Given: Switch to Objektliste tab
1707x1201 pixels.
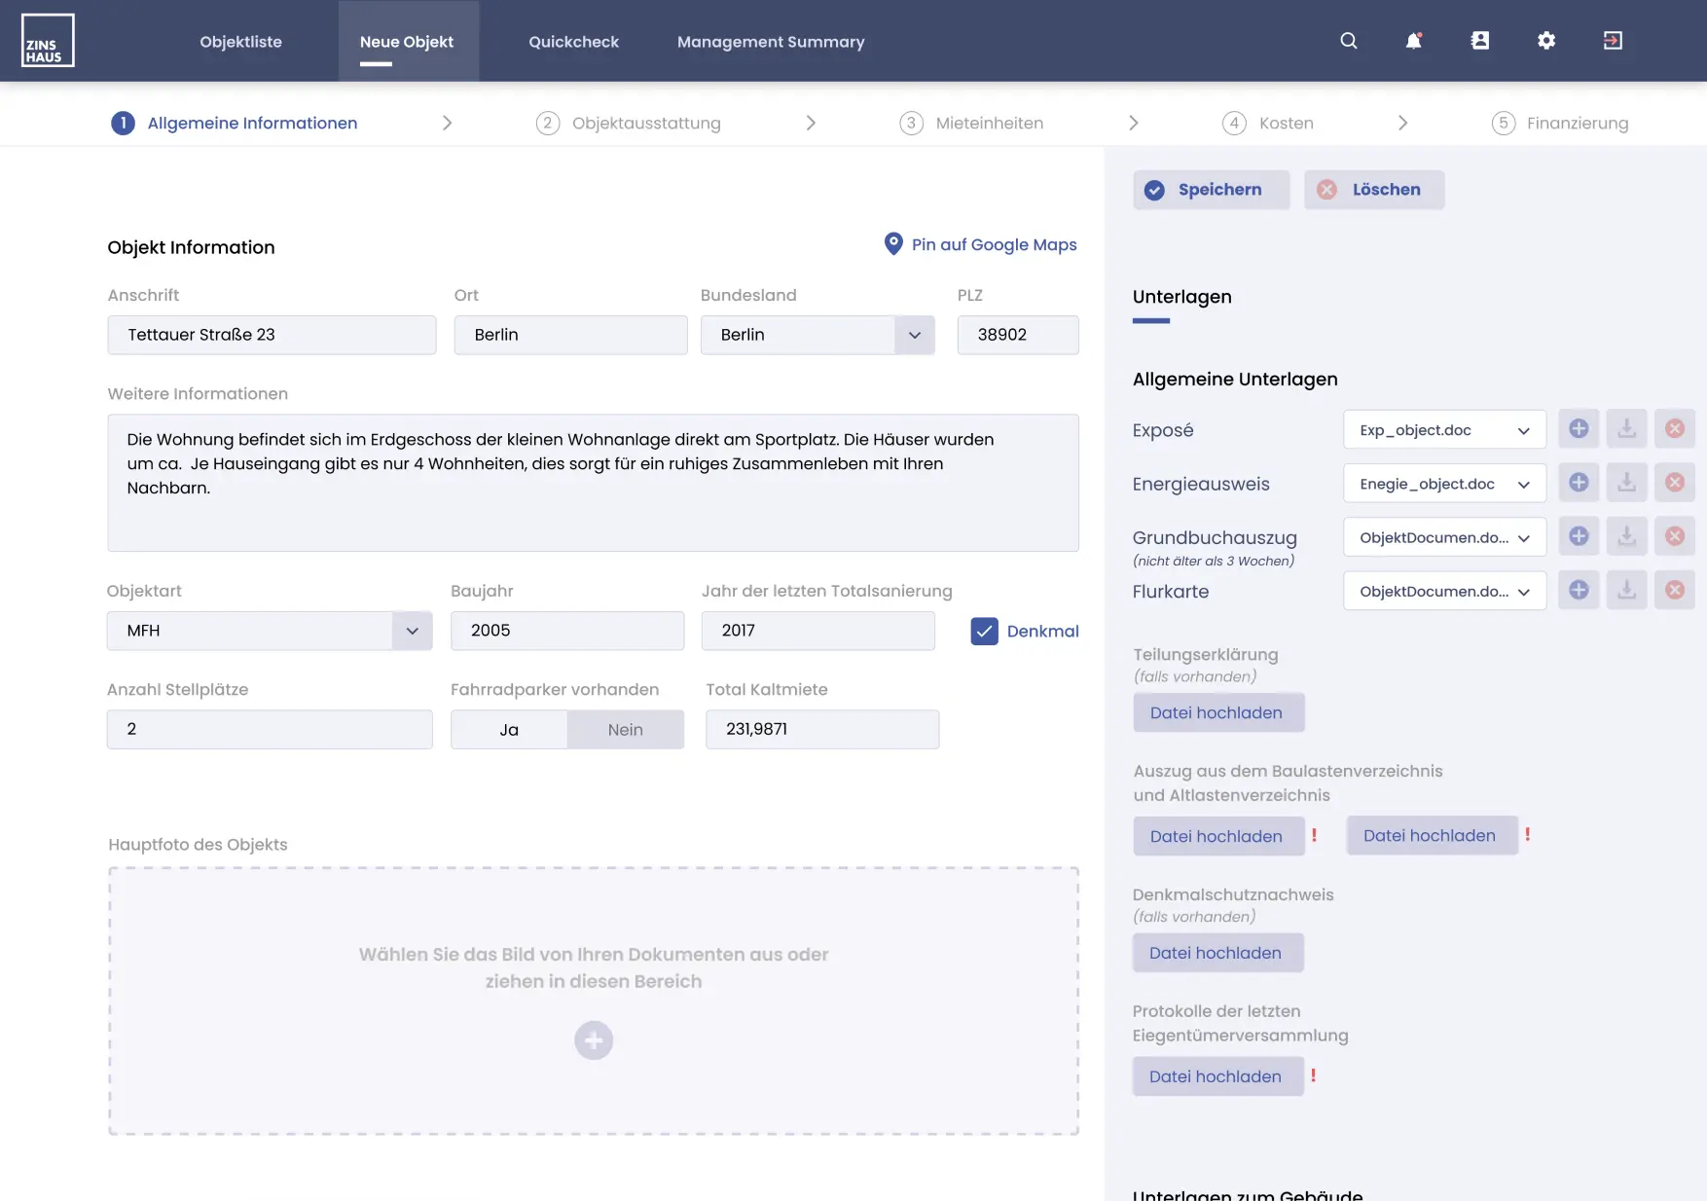Looking at the screenshot, I should (240, 42).
